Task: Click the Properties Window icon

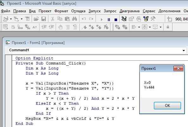Action: point(131,19)
